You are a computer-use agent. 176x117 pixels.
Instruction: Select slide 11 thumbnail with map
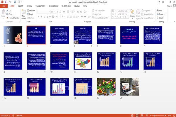(83, 61)
